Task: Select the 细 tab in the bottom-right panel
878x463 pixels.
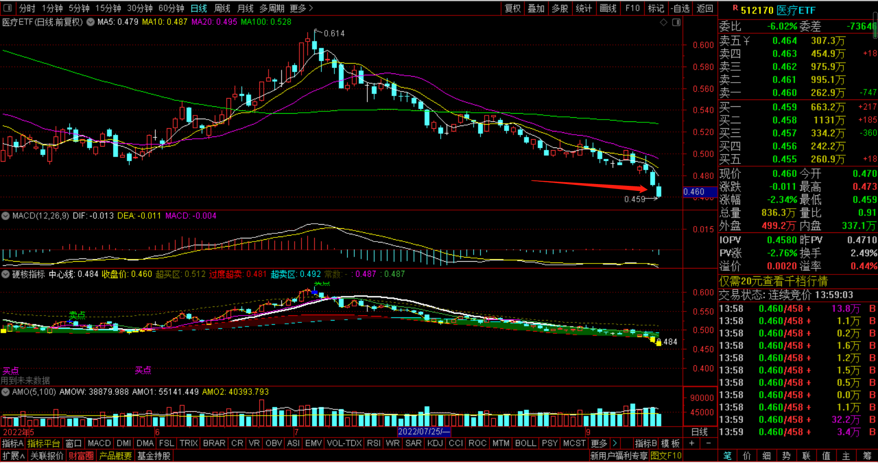Action: (x=767, y=456)
